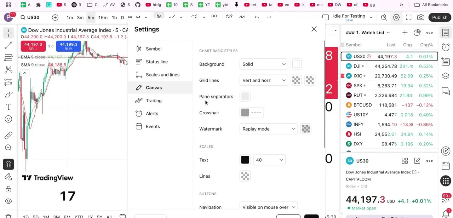The image size is (453, 218).
Task: Pick the Background color swatch
Action: 296,64
